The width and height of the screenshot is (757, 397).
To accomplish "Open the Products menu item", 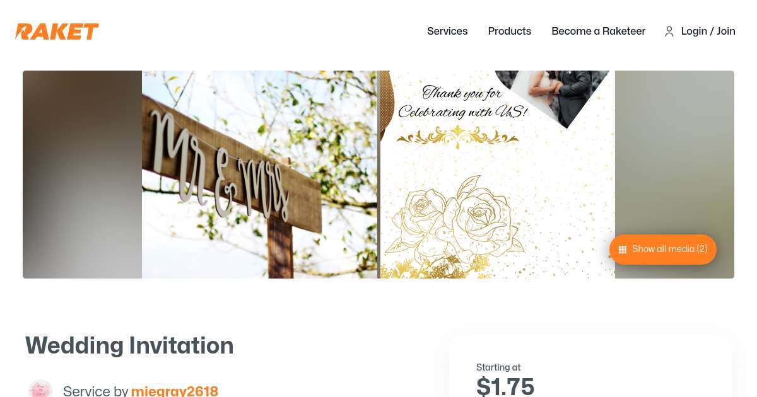I will [510, 31].
